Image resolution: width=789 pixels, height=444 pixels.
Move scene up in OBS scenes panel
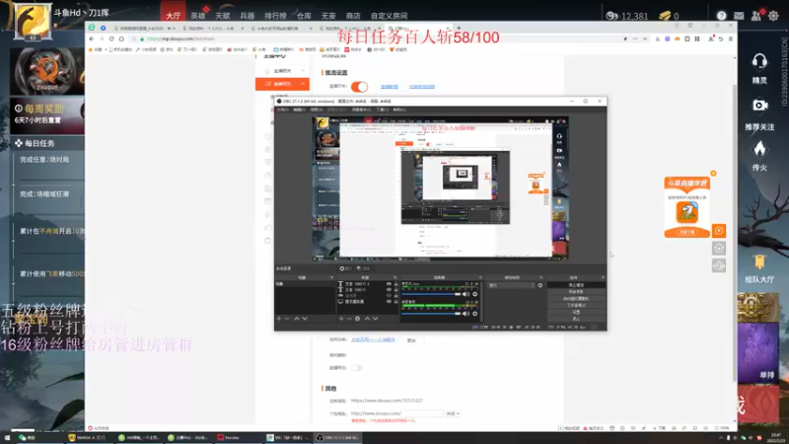point(297,319)
